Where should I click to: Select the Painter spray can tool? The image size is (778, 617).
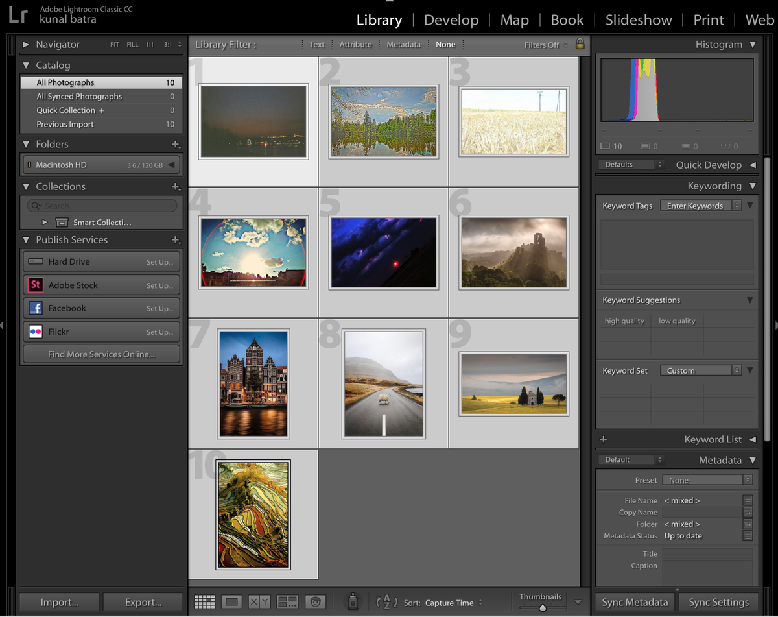coord(353,601)
